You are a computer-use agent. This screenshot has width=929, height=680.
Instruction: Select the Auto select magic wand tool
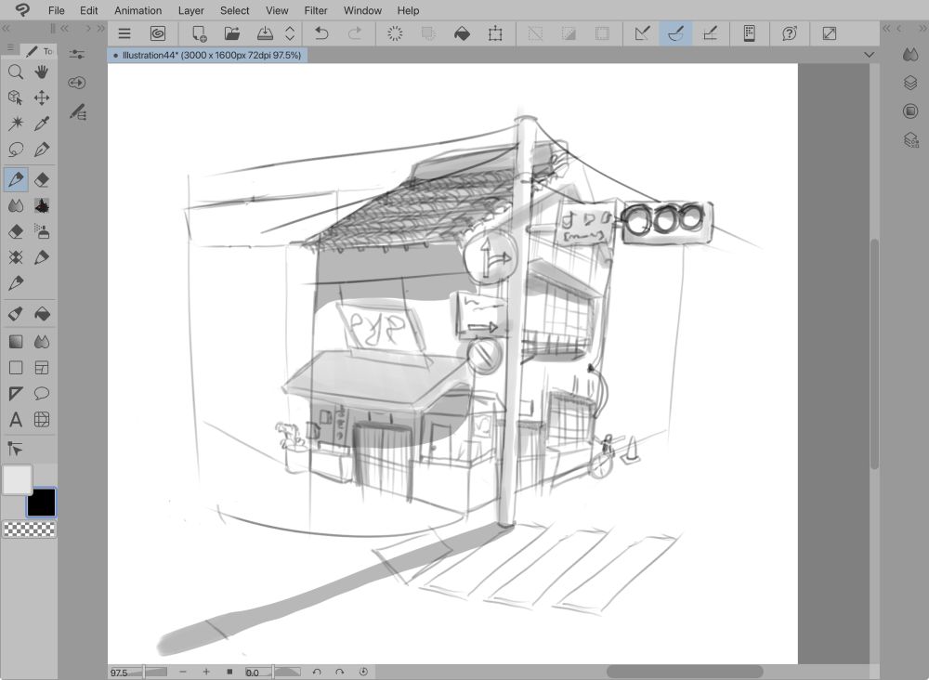coord(16,124)
